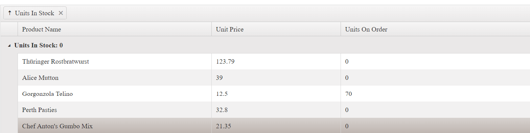530x133 pixels.
Task: Click the 39 unit price cell
Action: 276,78
